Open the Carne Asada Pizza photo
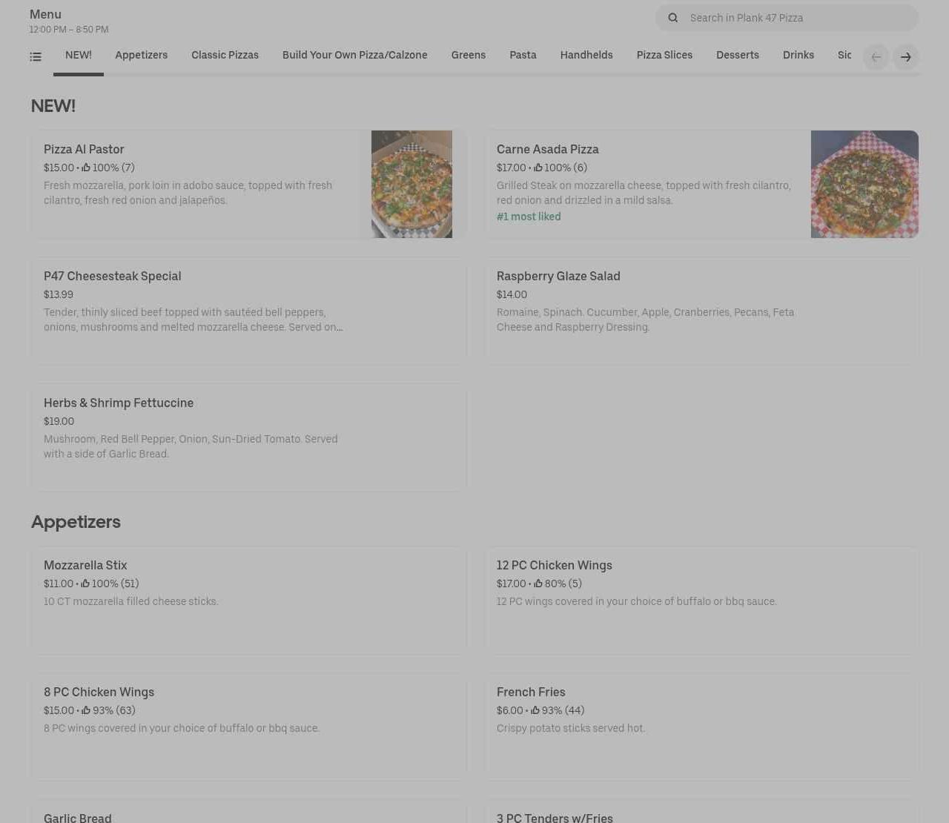The height and width of the screenshot is (823, 949). 864,184
